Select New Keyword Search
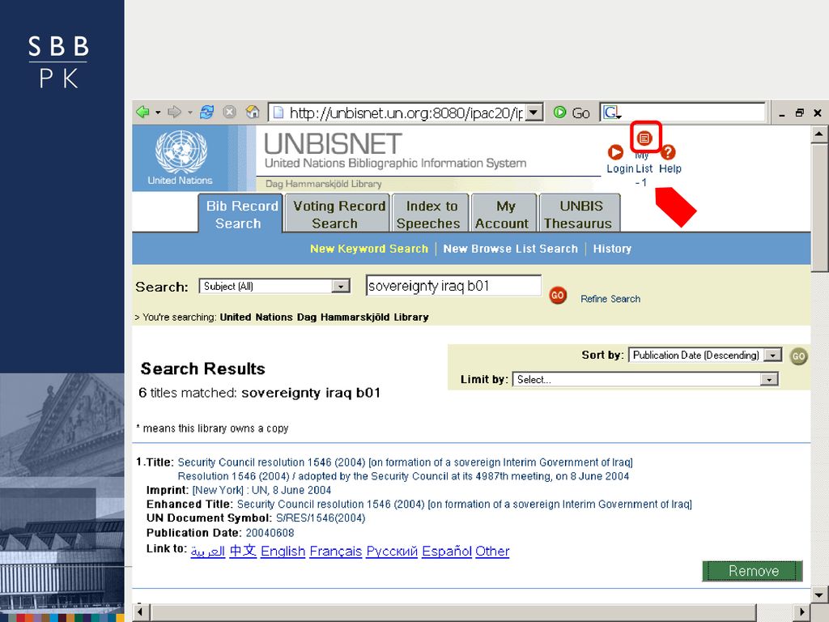This screenshot has height=622, width=829. coord(369,249)
